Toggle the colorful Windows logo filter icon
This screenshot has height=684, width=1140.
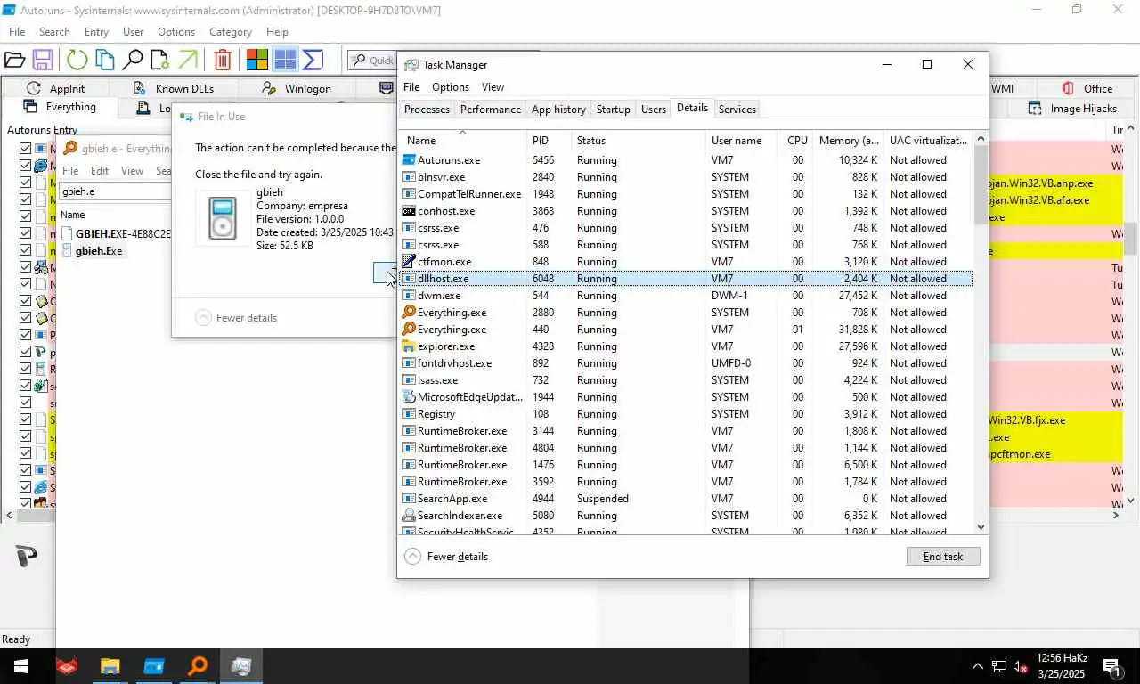[256, 60]
